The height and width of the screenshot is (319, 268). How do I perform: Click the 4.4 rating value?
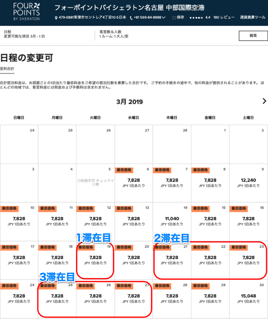208,17
